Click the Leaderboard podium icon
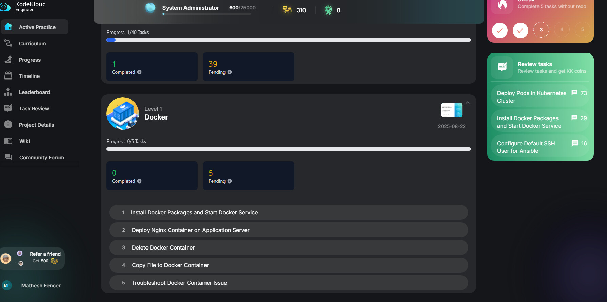This screenshot has width=607, height=302. pyautogui.click(x=8, y=92)
